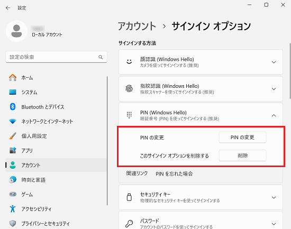Click アカウント breadcrumb in the header
Image resolution: width=291 pixels, height=229 pixels.
[137, 26]
